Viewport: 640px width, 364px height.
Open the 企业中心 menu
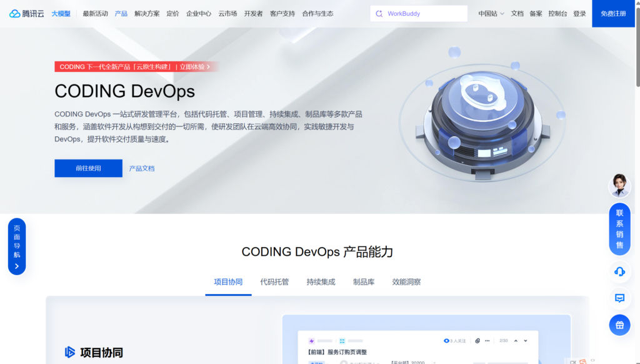click(x=199, y=14)
